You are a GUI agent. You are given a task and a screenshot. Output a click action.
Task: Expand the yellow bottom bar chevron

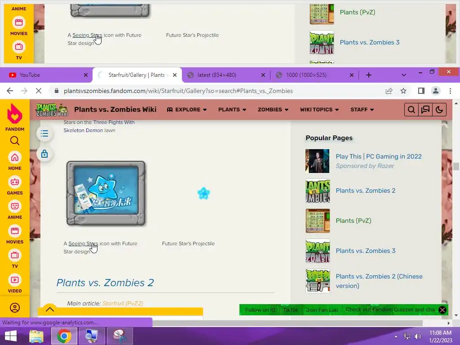(x=50, y=309)
